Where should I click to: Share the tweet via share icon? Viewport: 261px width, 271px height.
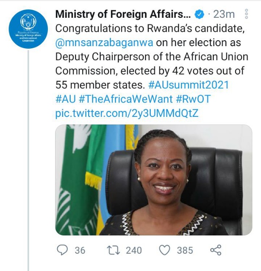click(216, 250)
